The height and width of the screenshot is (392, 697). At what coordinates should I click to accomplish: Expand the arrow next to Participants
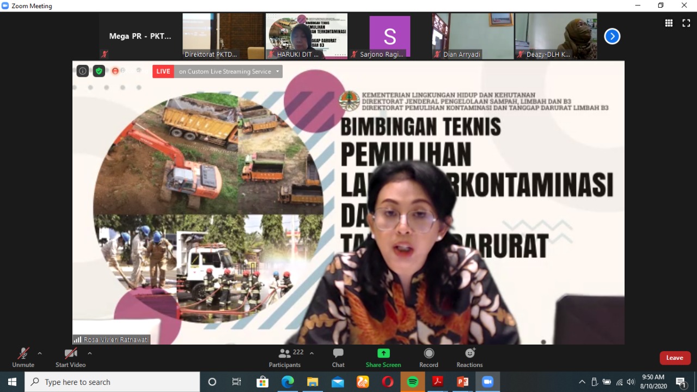311,353
